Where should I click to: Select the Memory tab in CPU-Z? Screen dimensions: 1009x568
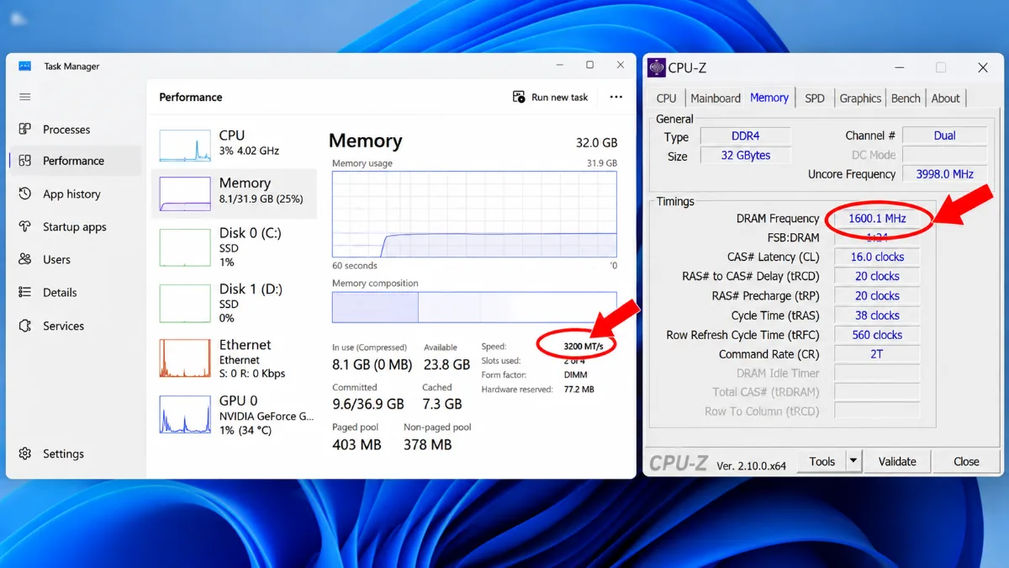click(769, 98)
